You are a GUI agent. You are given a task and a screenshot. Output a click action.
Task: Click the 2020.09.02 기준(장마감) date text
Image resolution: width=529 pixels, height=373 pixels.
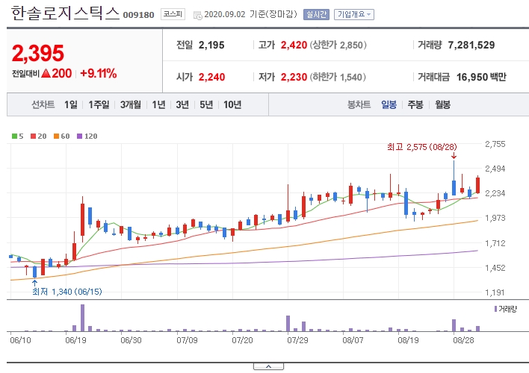(250, 14)
